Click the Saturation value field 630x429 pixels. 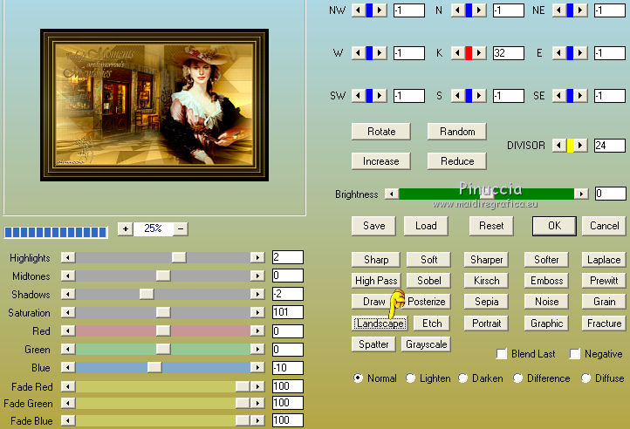click(288, 312)
